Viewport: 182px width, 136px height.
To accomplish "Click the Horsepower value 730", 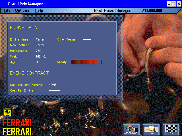I will pos(39,51).
